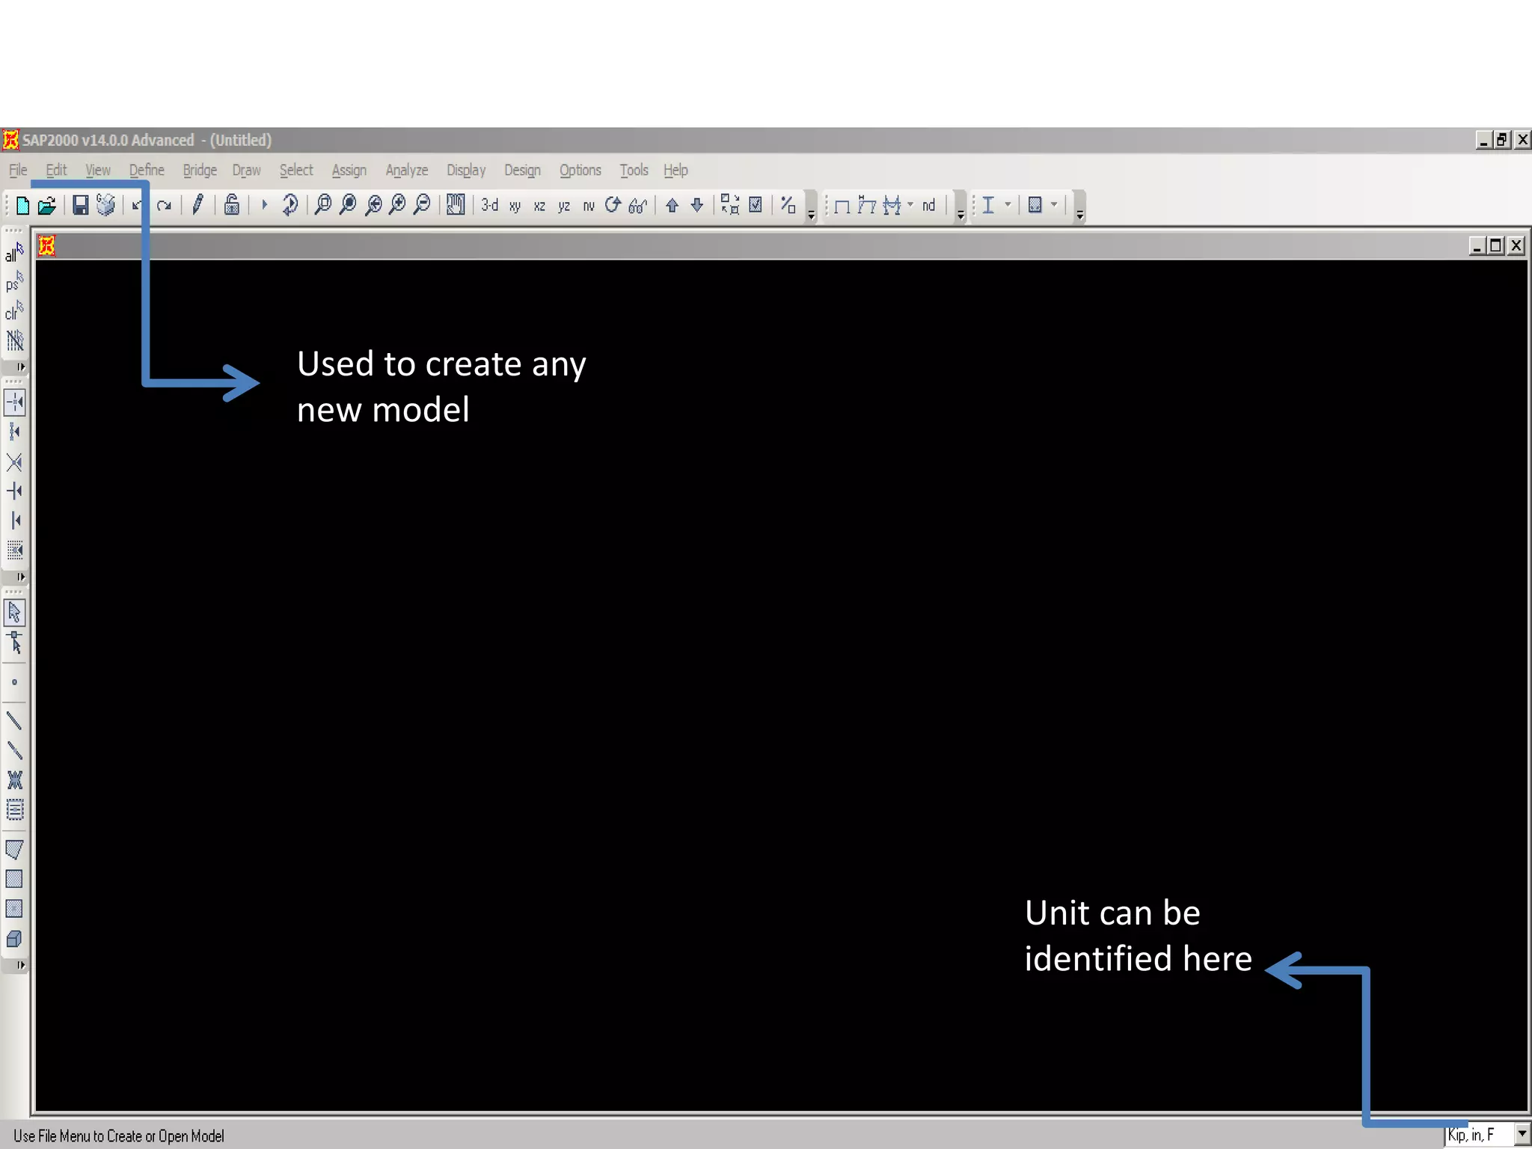Image resolution: width=1532 pixels, height=1149 pixels.
Task: Click the New Model icon
Action: (x=22, y=206)
